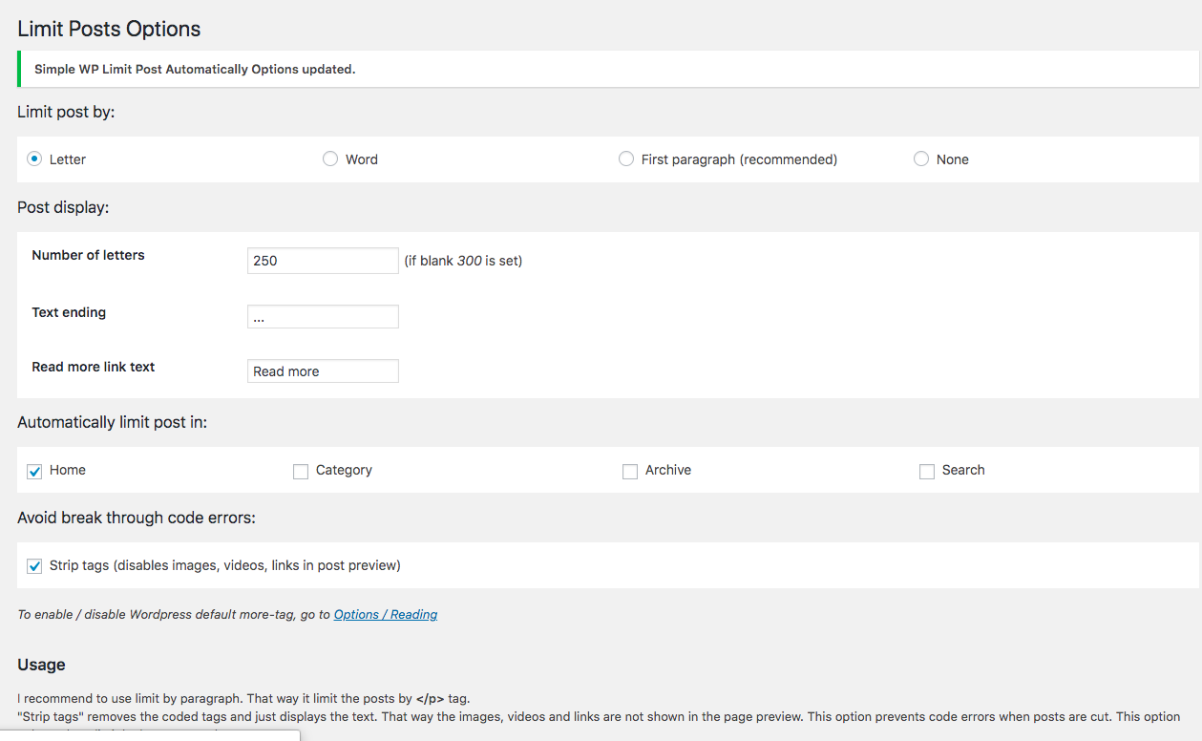Screen dimensions: 1202x741
Task: Enable the Category checkbox
Action: (301, 471)
